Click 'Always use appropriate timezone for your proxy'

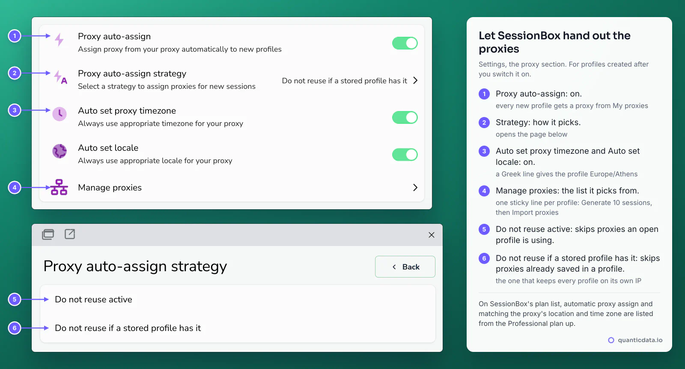[161, 123]
